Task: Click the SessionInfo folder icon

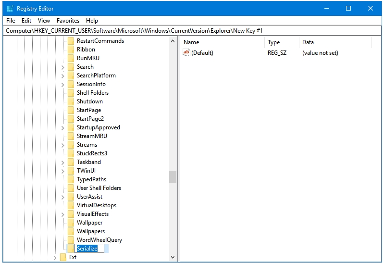Action: pos(71,84)
